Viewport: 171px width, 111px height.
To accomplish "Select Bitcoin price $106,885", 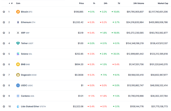I will [79, 12].
